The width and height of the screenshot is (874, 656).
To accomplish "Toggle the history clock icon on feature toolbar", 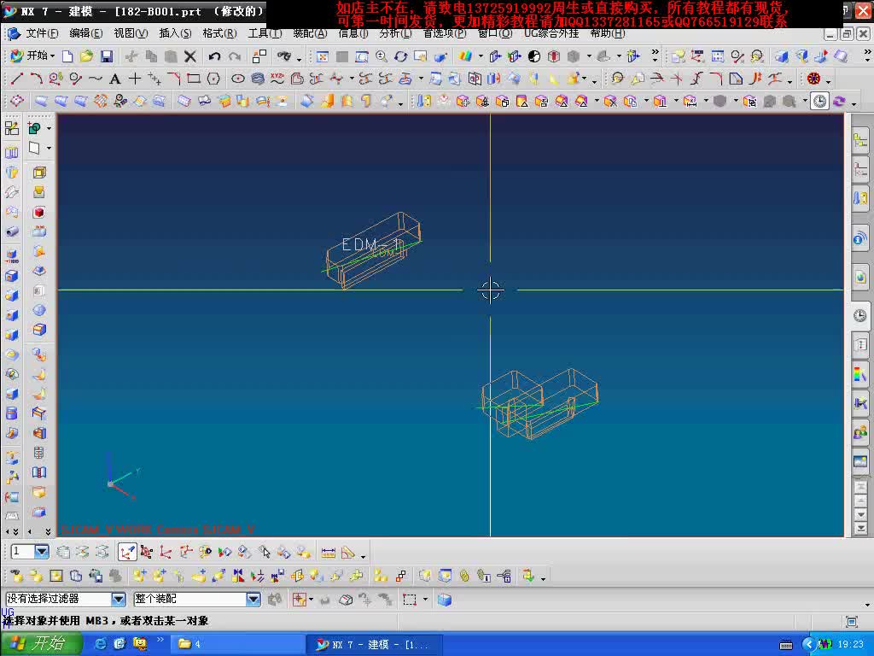I will pyautogui.click(x=819, y=101).
